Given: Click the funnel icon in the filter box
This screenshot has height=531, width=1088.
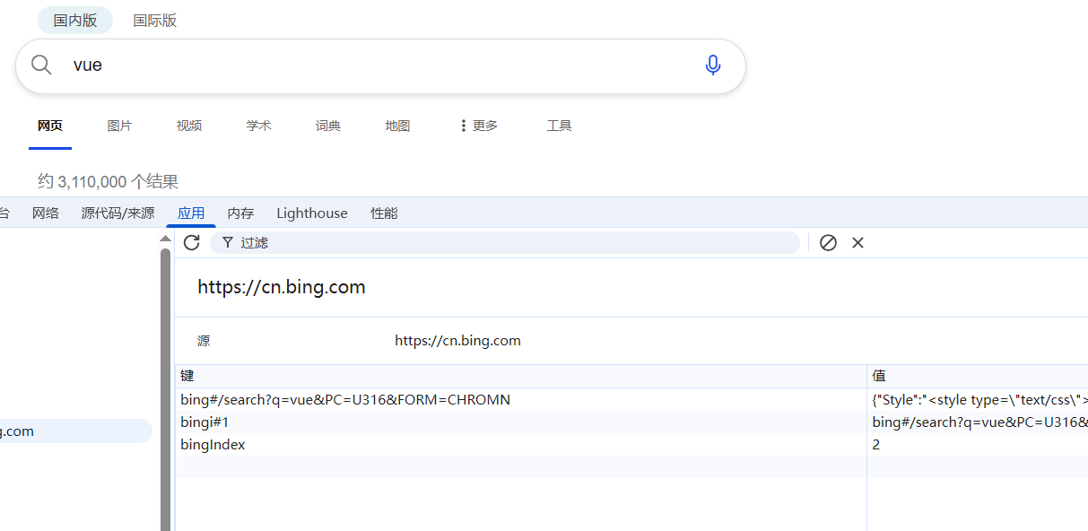Looking at the screenshot, I should [228, 242].
